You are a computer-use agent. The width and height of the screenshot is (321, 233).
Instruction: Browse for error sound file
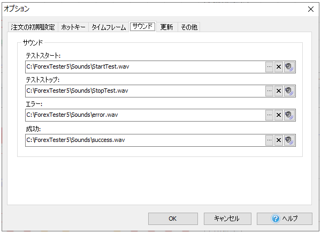click(x=269, y=115)
